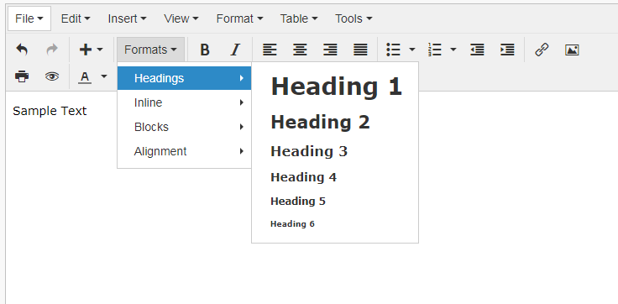Insert a link using chain icon

[x=542, y=50]
